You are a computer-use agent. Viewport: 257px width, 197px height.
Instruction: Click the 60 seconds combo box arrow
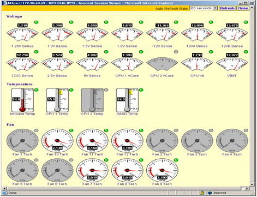[x=216, y=8]
